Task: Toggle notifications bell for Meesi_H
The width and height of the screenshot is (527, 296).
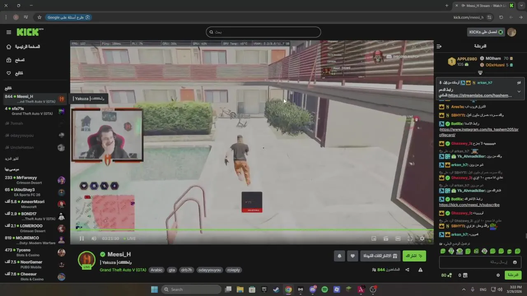Action: [339, 256]
